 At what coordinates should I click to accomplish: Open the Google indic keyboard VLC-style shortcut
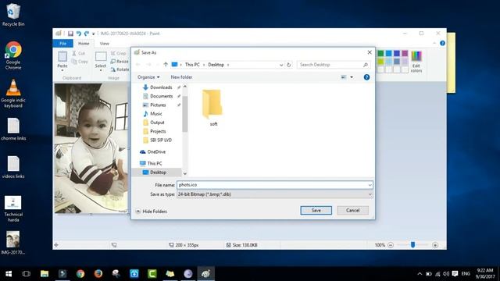pos(13,94)
